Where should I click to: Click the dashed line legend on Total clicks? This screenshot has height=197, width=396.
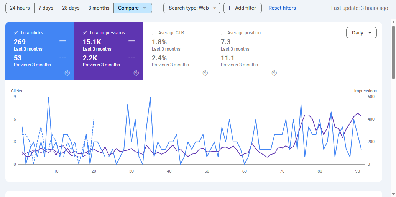point(63,57)
